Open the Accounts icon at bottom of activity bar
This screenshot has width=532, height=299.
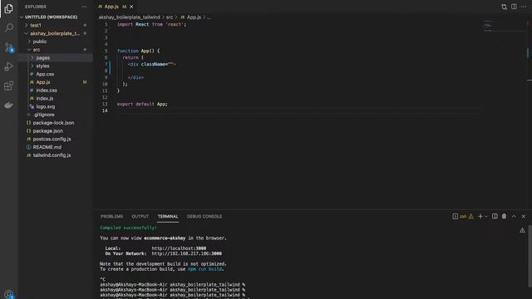(x=9, y=294)
